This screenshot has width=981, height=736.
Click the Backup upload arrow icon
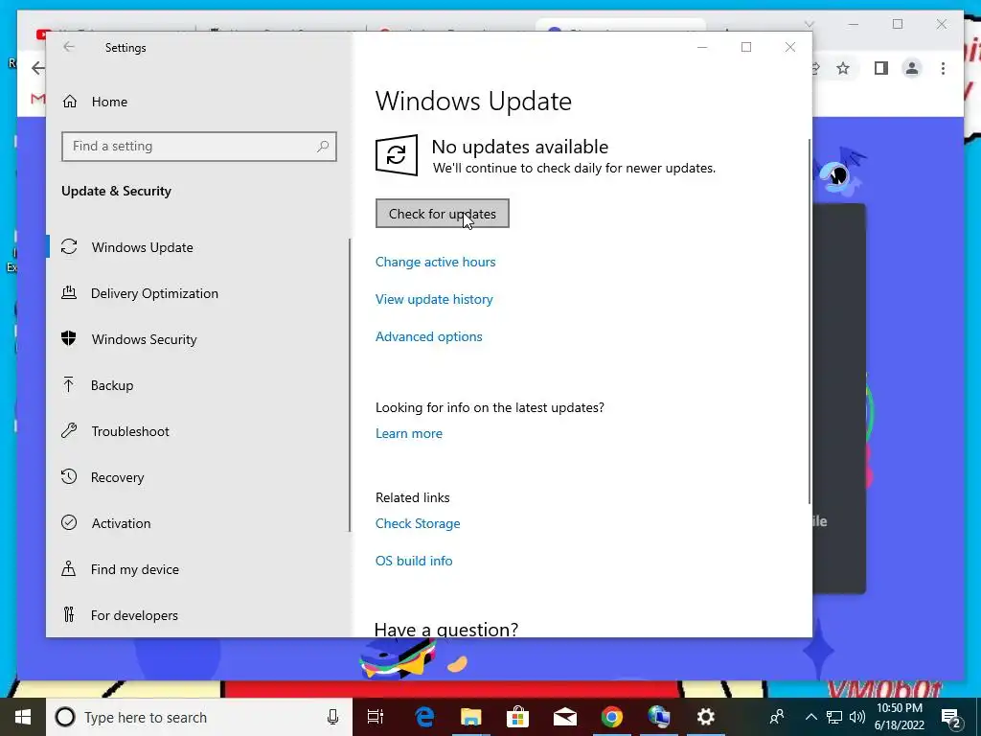69,384
